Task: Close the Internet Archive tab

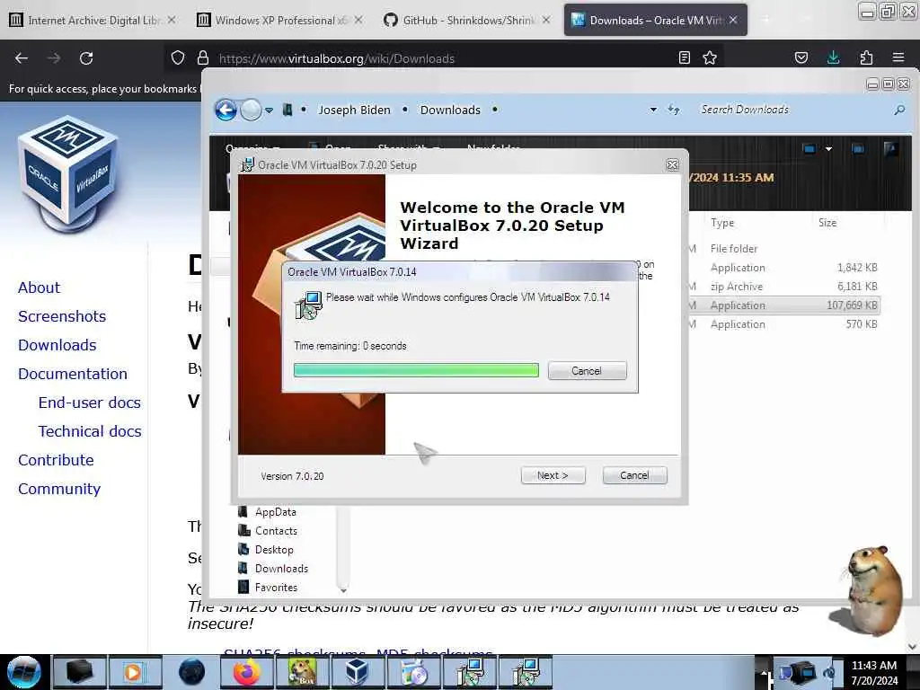Action: (x=172, y=20)
